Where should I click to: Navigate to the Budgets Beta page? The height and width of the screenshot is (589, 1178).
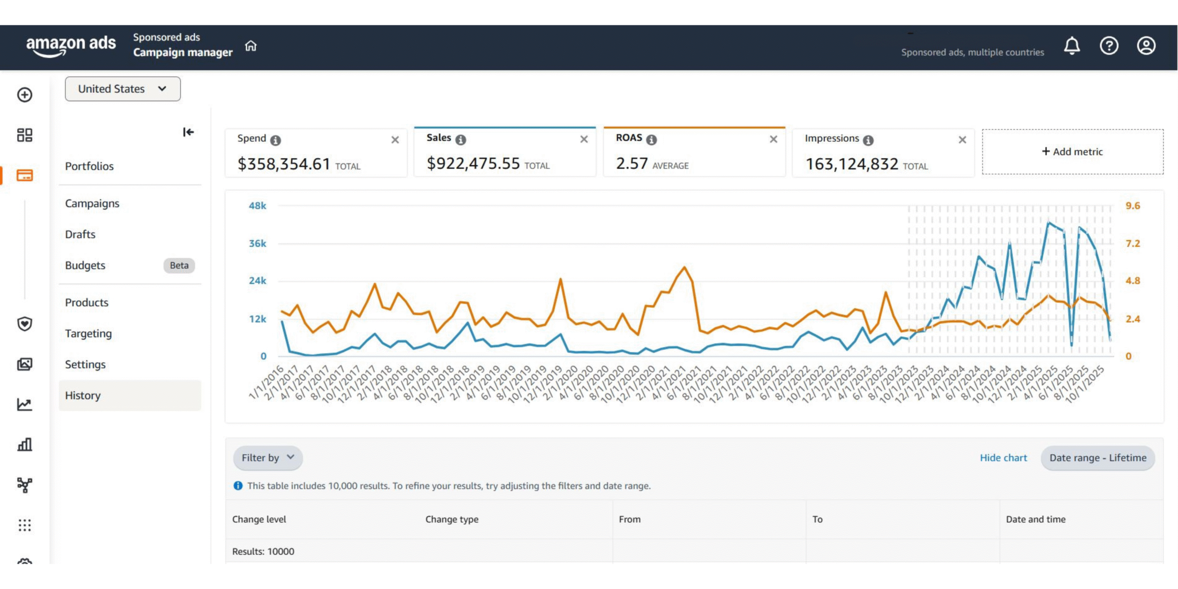tap(85, 265)
